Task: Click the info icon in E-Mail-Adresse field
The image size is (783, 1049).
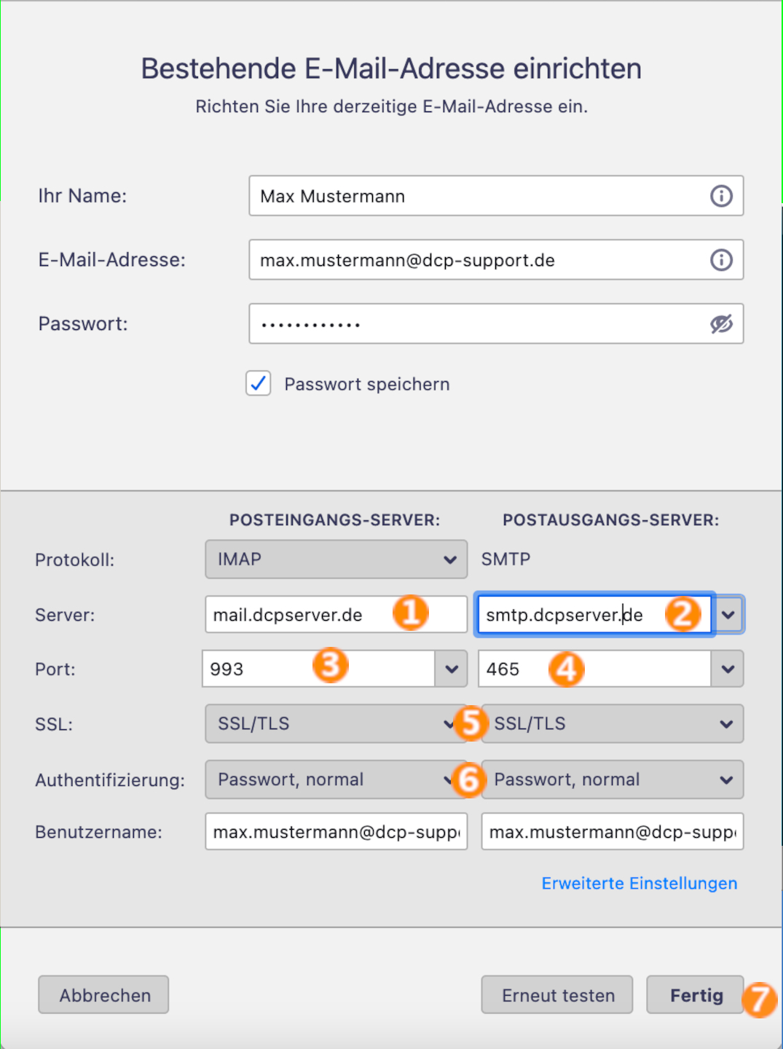Action: [721, 260]
